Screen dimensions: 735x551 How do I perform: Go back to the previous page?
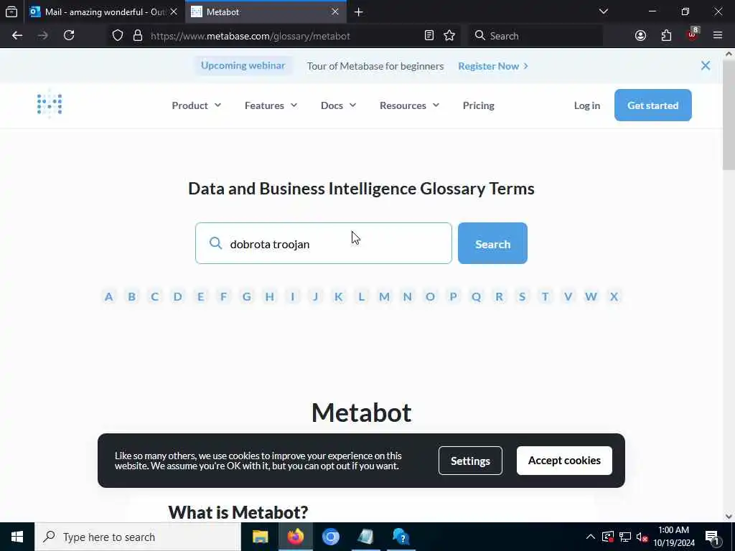click(x=17, y=36)
